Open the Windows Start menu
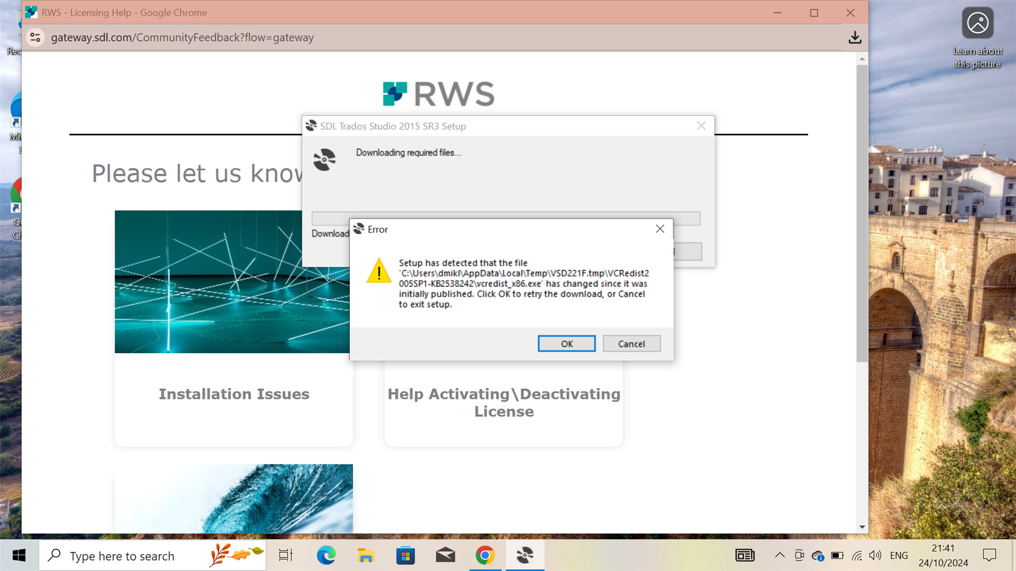This screenshot has height=571, width=1016. [19, 556]
